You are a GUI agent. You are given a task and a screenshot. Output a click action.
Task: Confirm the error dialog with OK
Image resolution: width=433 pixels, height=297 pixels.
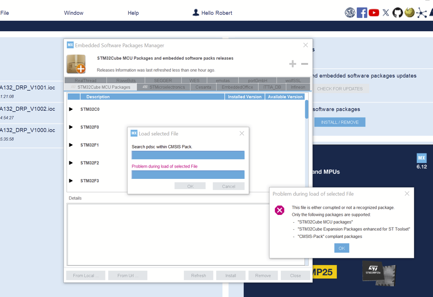pyautogui.click(x=342, y=248)
